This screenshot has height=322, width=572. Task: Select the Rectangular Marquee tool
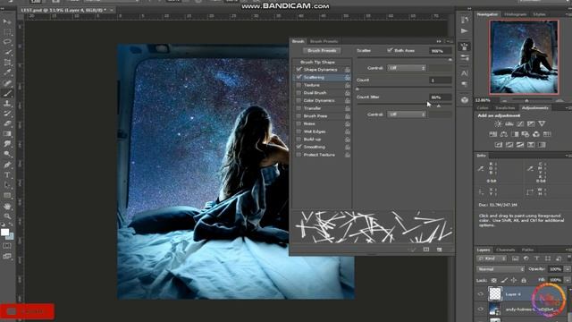(7, 32)
